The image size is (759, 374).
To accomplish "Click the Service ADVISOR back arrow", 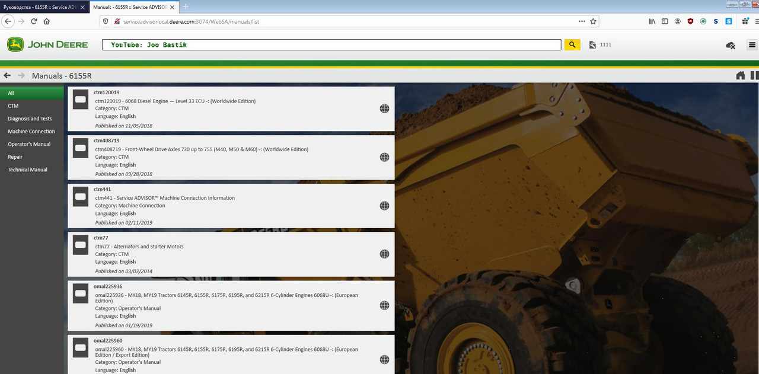I will pyautogui.click(x=7, y=75).
